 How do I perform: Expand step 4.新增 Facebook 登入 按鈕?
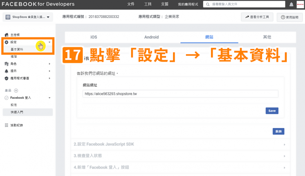coord(180,167)
